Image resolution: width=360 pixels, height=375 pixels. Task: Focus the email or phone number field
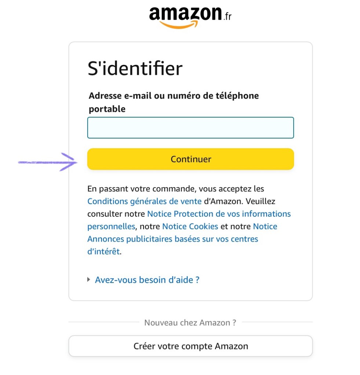pyautogui.click(x=190, y=128)
